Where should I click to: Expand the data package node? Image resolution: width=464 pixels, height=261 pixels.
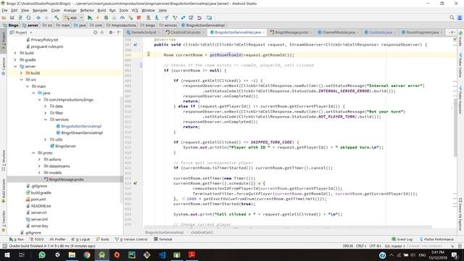pyautogui.click(x=46, y=107)
